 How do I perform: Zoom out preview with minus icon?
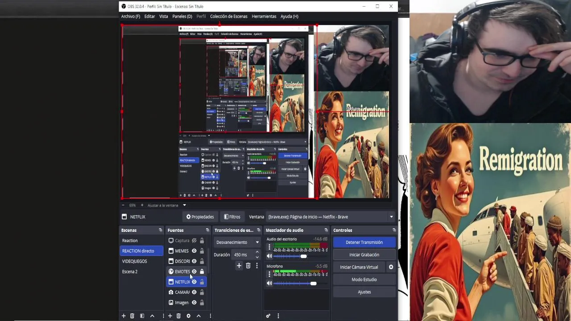pos(123,205)
